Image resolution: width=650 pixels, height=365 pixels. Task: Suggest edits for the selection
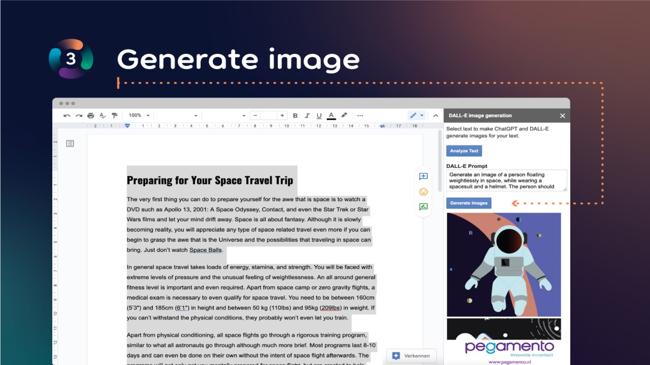(x=423, y=207)
